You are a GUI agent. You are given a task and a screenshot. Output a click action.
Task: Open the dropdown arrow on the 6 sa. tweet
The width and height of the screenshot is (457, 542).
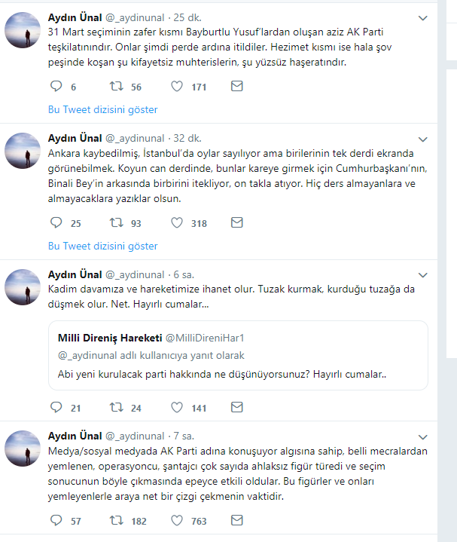(423, 275)
